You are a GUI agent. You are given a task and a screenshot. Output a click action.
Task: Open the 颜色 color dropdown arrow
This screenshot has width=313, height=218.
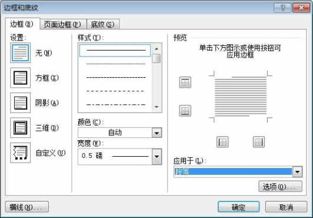[156, 133]
